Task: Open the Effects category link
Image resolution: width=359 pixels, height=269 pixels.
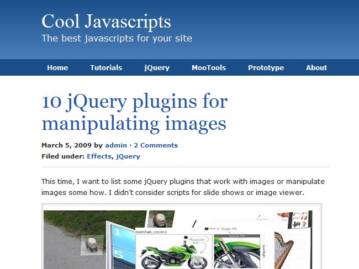Action: 99,156
